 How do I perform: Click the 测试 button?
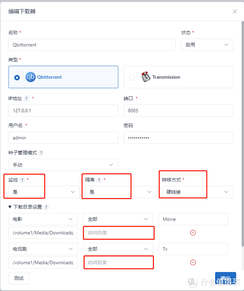click(19, 278)
